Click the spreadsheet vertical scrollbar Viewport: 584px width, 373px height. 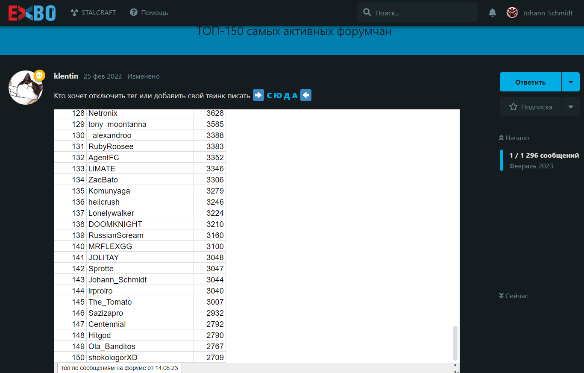(x=455, y=343)
